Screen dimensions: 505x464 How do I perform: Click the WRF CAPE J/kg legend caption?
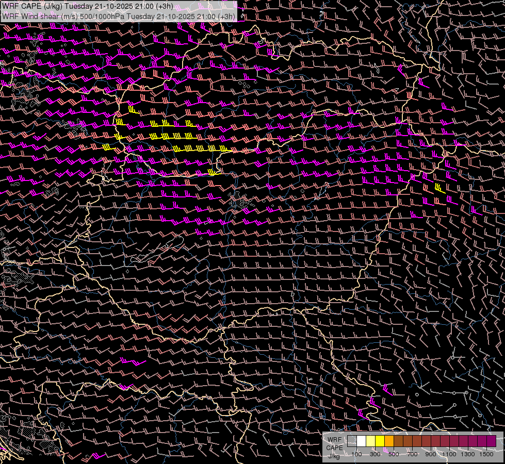click(334, 447)
